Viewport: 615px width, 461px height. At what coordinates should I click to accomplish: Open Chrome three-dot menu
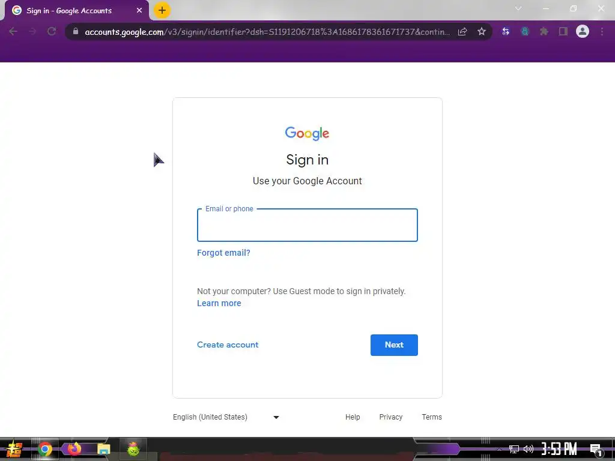point(602,31)
